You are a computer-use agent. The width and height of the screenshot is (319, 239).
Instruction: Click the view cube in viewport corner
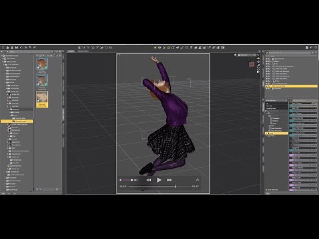pos(251,64)
